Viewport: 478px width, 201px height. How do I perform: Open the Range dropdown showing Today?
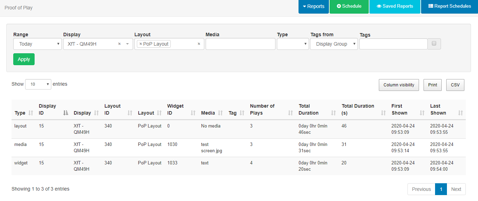click(37, 44)
